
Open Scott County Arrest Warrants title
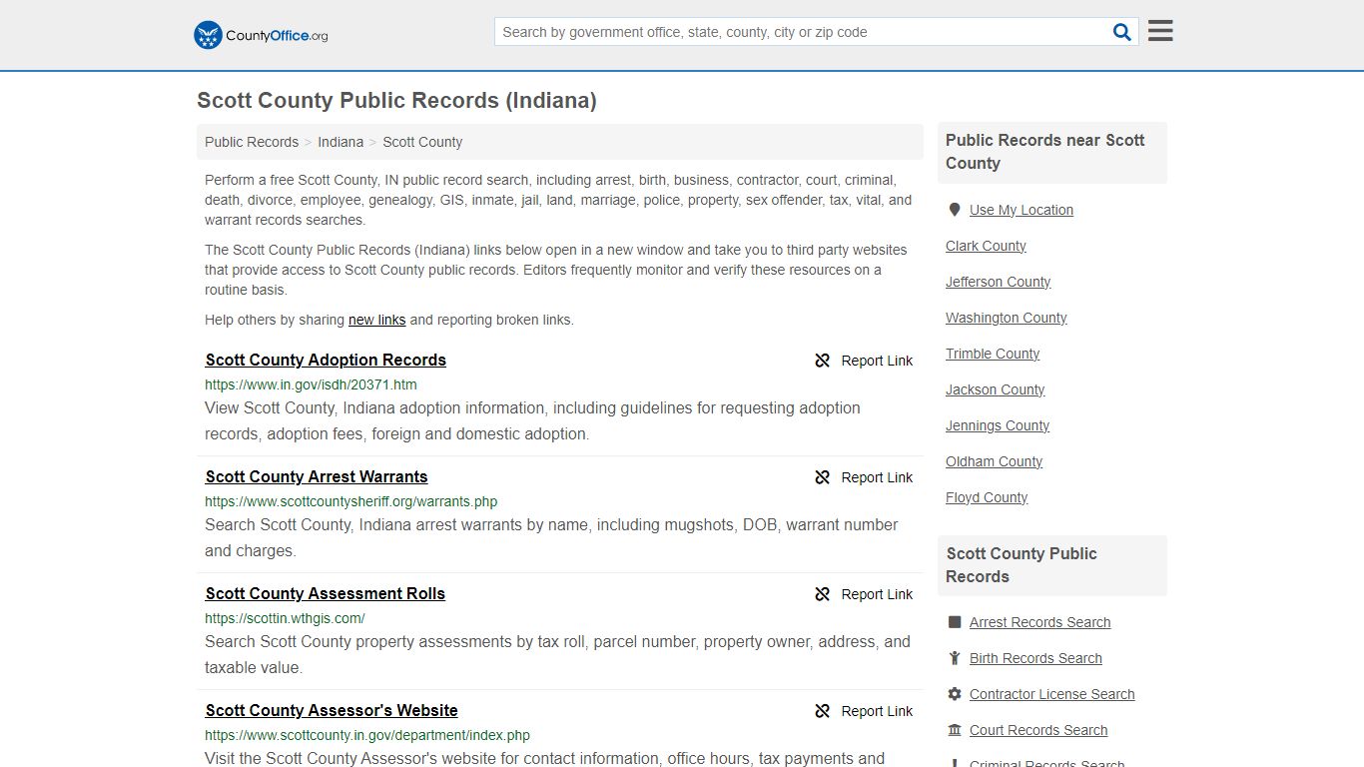[x=317, y=477]
